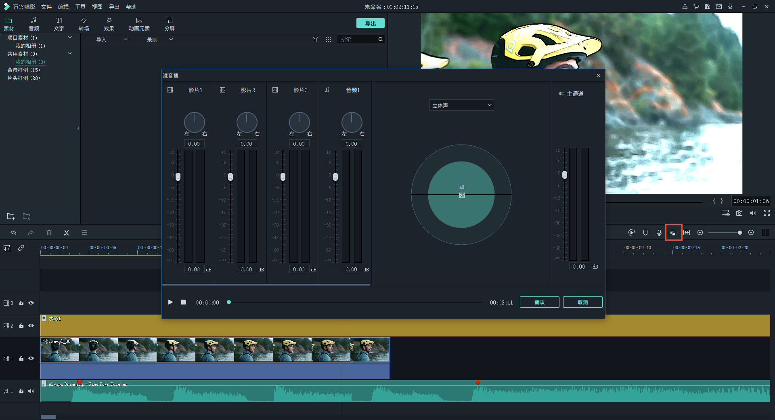Click the snapshot camera icon under preview

click(739, 213)
